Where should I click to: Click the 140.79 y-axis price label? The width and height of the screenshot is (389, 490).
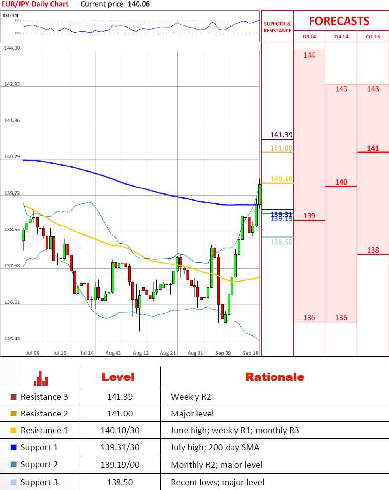coord(12,156)
